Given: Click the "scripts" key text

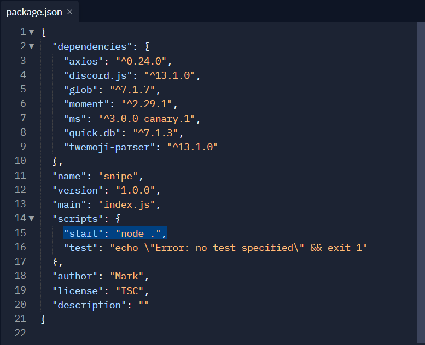Looking at the screenshot, I should click(x=78, y=219).
